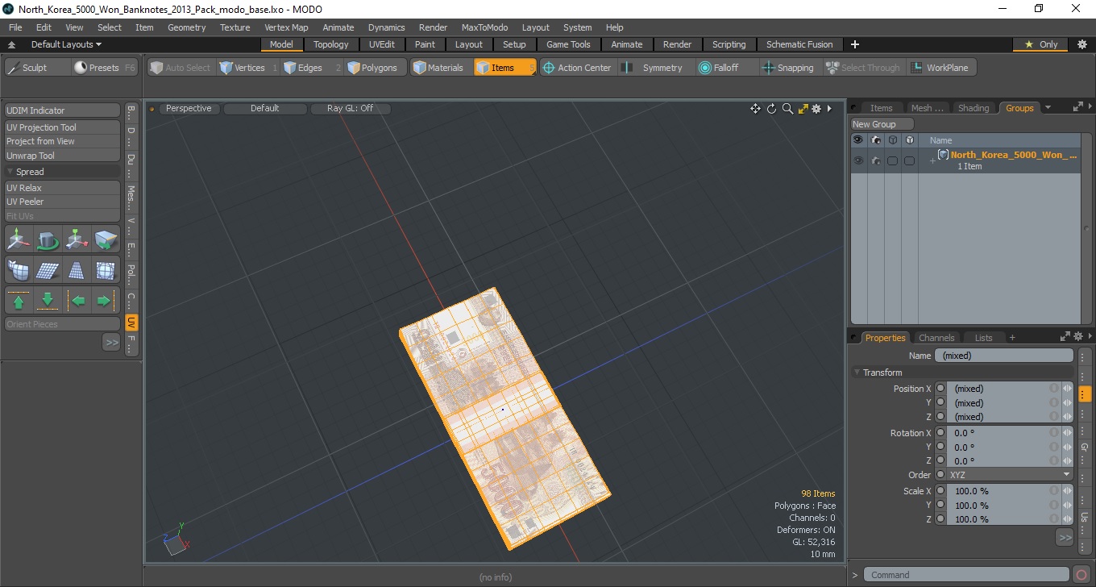Open the rotation Order XYZ dropdown
The image size is (1096, 587).
click(x=1010, y=475)
